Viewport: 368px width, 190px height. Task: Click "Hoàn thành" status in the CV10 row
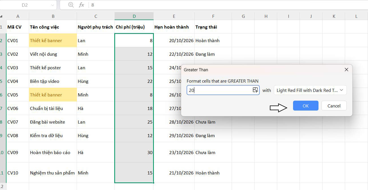click(x=213, y=173)
